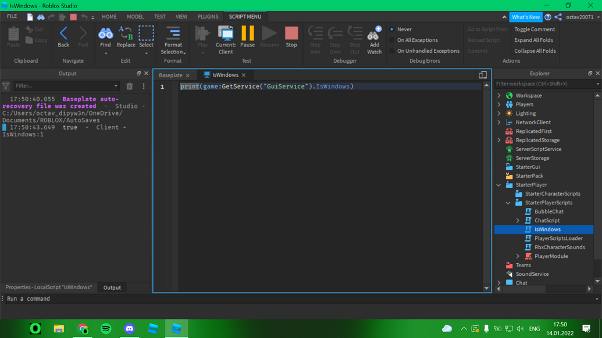Collapse the StarterPlayerScripts node

tap(508, 203)
